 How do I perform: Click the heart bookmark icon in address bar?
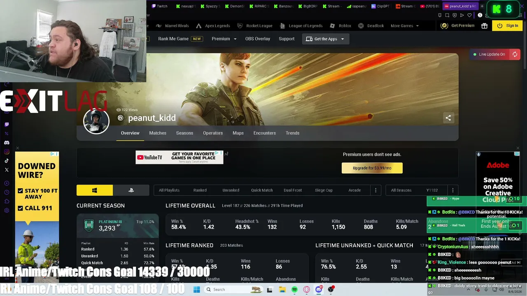(x=469, y=15)
